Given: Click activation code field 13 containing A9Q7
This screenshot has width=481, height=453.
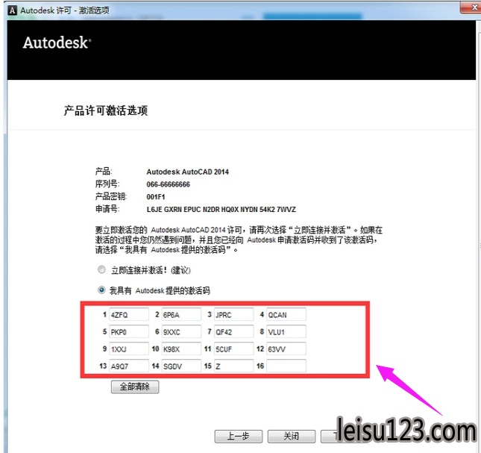Looking at the screenshot, I should 129,366.
